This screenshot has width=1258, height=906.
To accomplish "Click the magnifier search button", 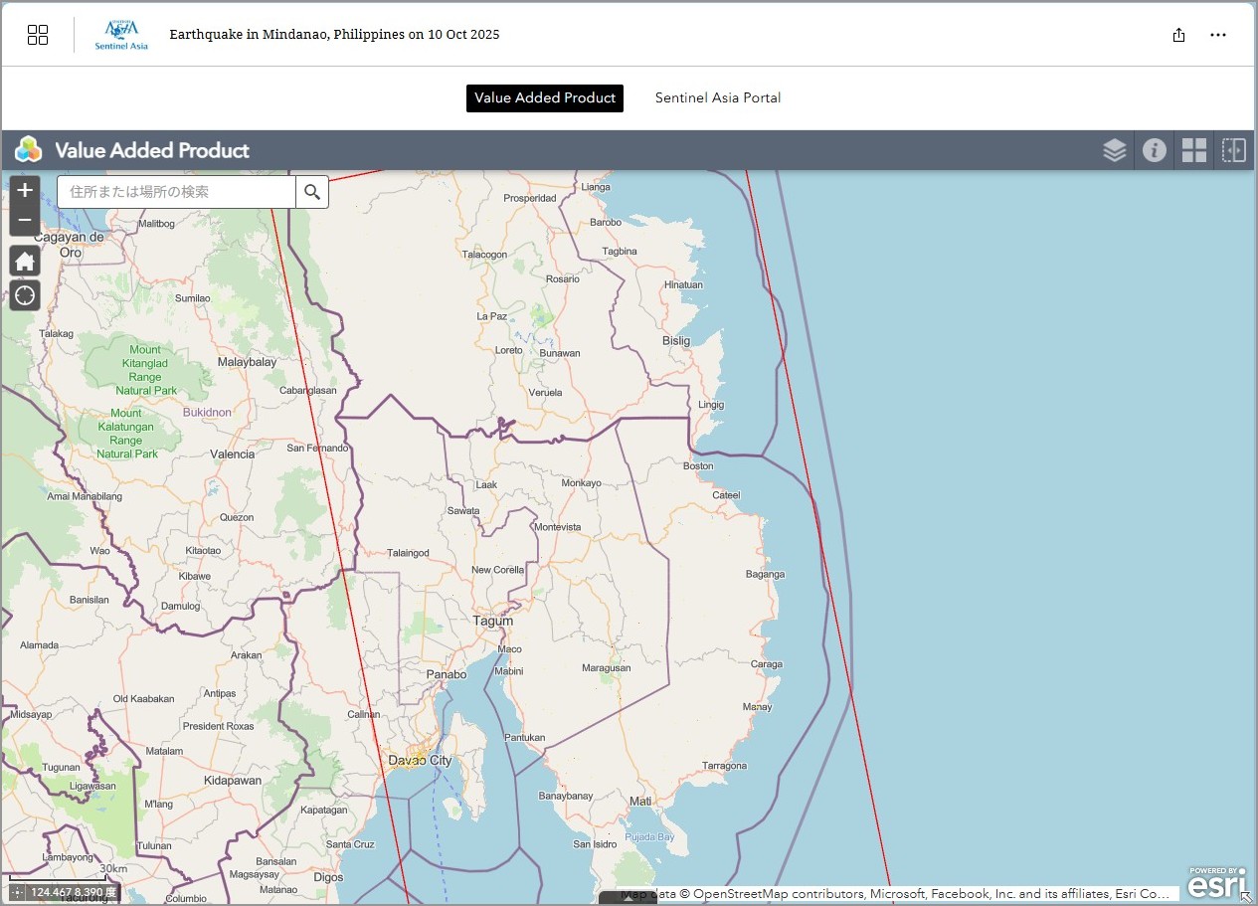I will click(x=312, y=192).
